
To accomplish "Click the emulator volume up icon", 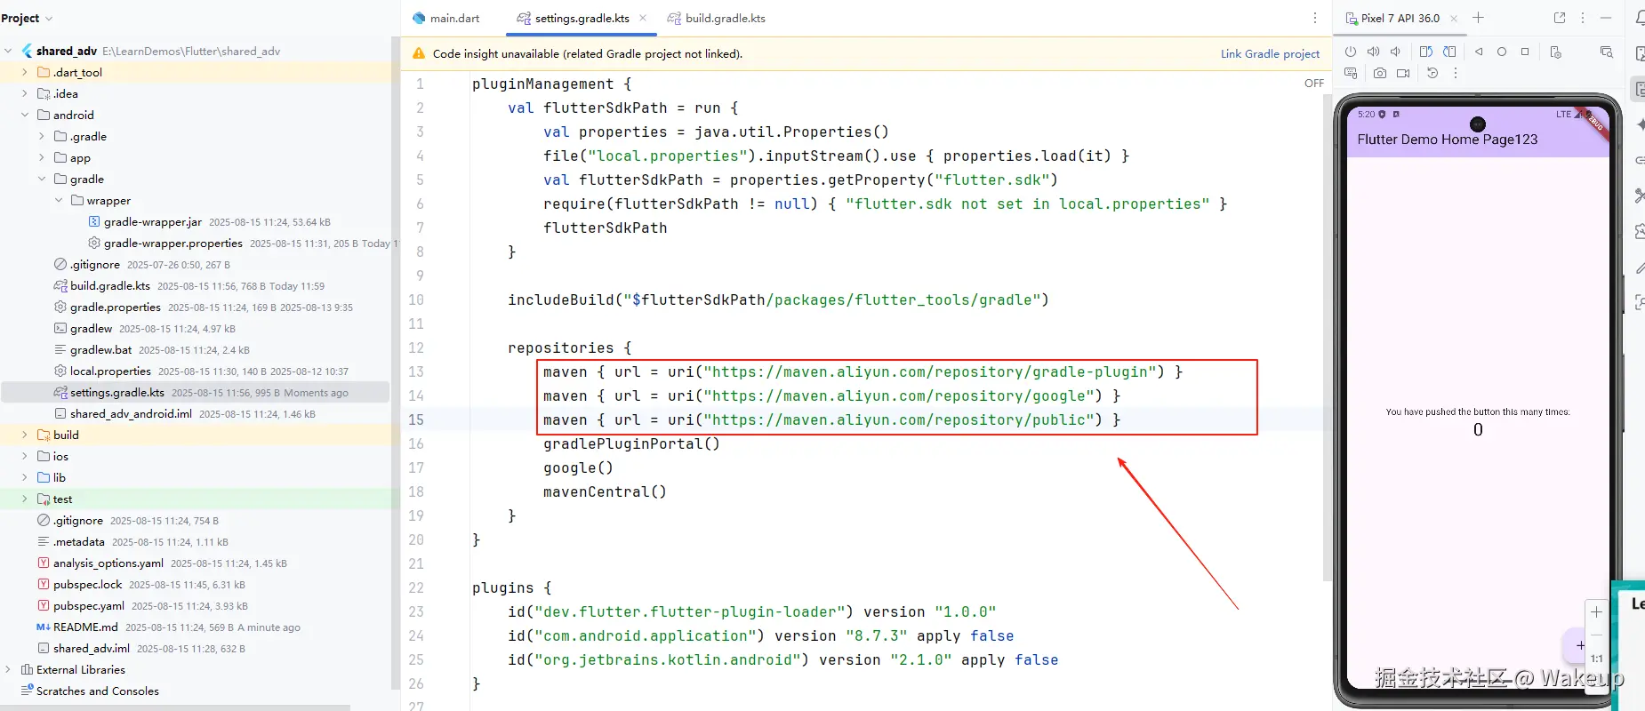I will click(x=1373, y=52).
